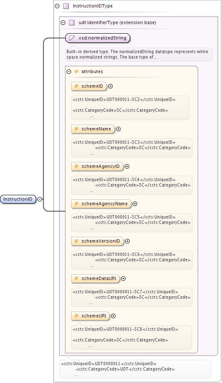
Task: Expand the schemeName attribute plus icon
Action: pos(118,129)
